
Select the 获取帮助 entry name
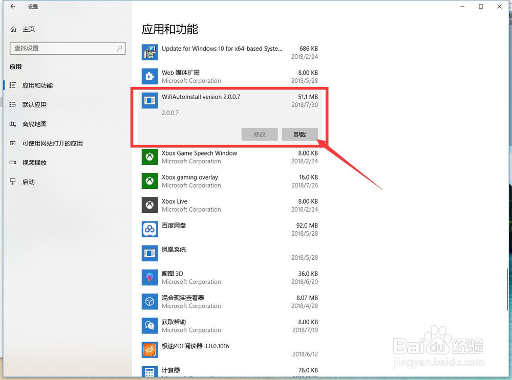point(174,322)
